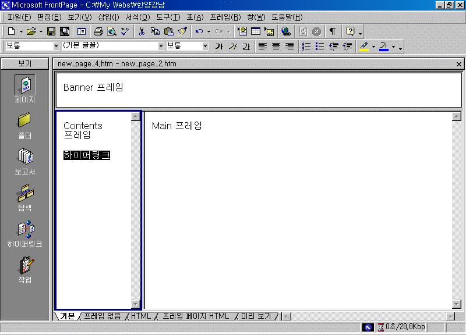
Task: Center align the text
Action: [276, 47]
